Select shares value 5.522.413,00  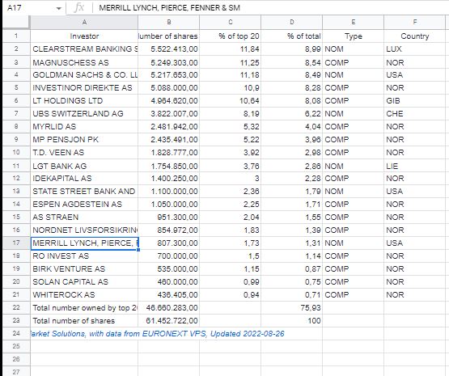[168, 49]
